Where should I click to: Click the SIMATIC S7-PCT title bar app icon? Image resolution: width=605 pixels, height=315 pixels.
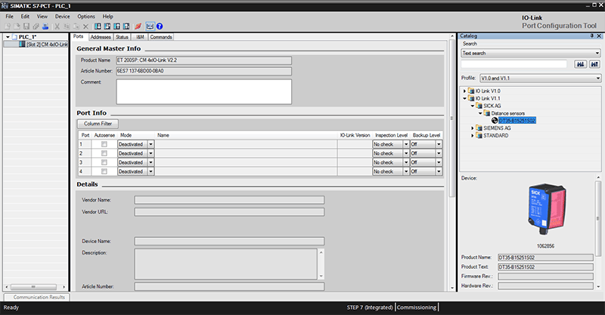tap(5, 6)
